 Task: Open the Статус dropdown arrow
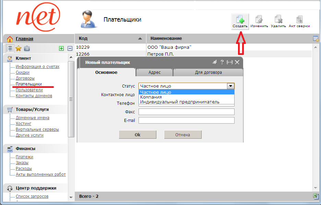coord(231,86)
